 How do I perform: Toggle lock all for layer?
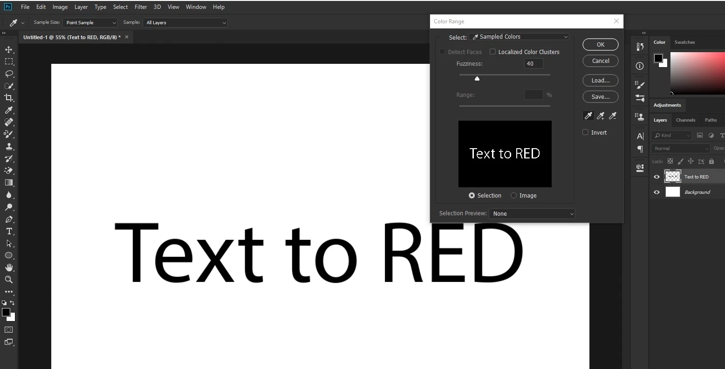pos(711,161)
